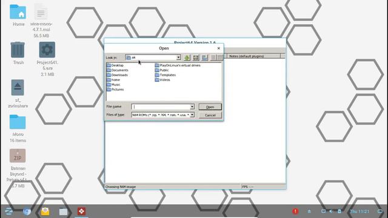388x218 pixels.
Task: Expand the File name history dropdown arrow
Action: pos(192,107)
